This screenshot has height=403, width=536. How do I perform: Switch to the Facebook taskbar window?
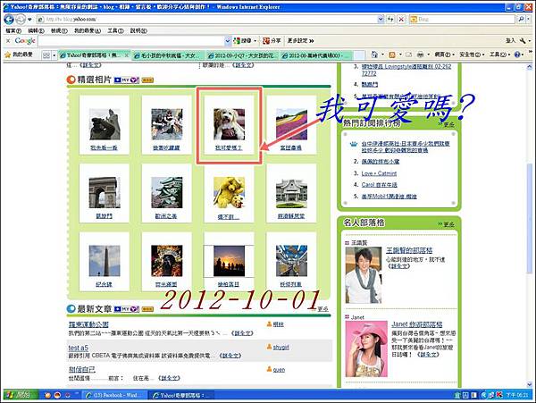[x=115, y=395]
